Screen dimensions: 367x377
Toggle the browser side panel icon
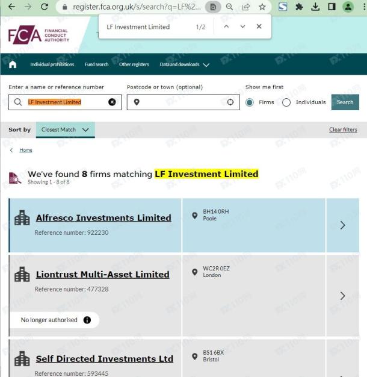(x=332, y=7)
